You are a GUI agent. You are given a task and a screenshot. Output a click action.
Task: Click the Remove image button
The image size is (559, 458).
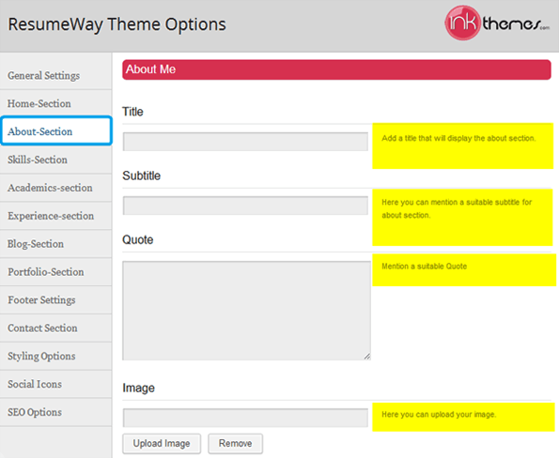(x=235, y=443)
